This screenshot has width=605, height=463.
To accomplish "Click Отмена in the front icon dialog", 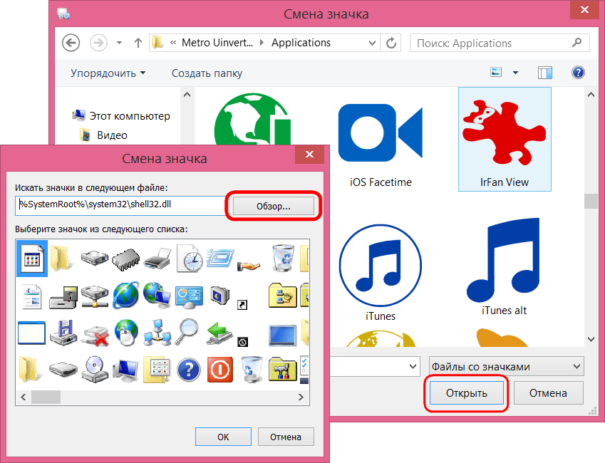I will [286, 437].
